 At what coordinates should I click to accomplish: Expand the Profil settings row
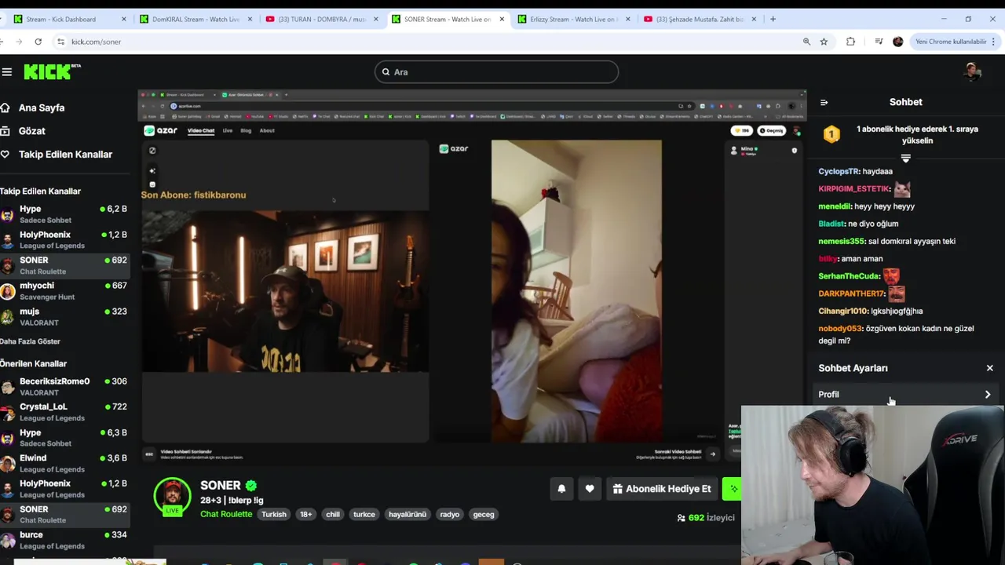(x=904, y=395)
